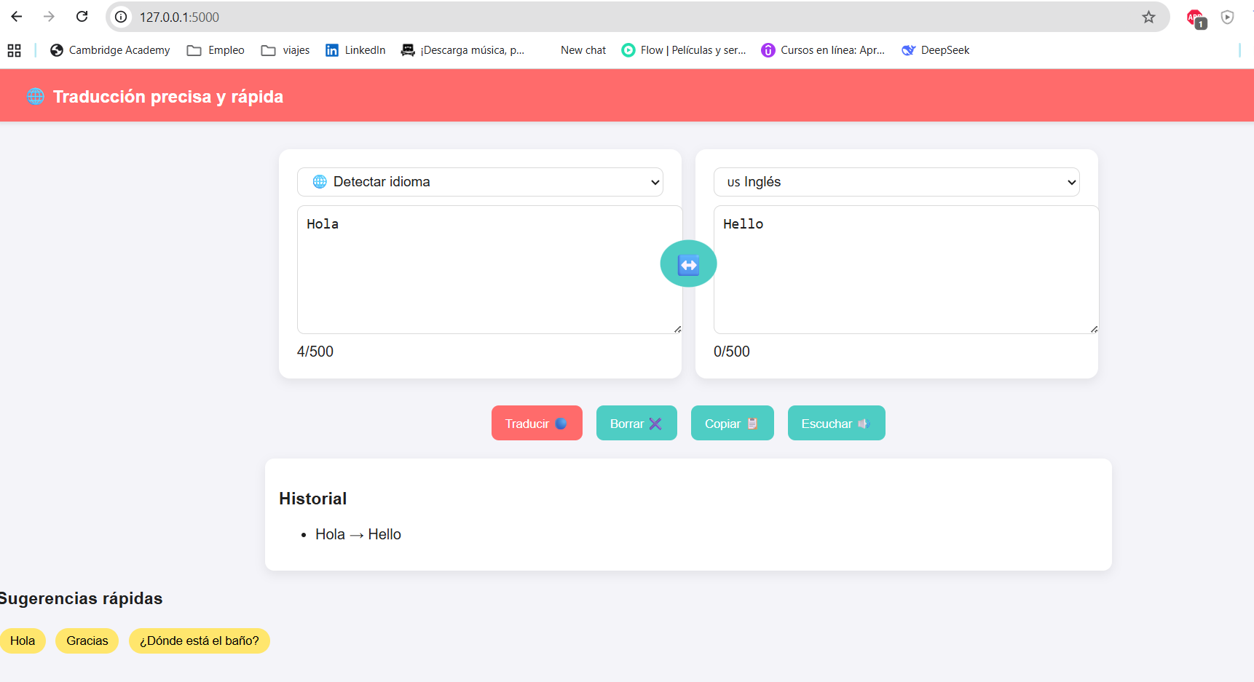
Task: Open the LinkedIn bookmark
Action: tap(355, 50)
